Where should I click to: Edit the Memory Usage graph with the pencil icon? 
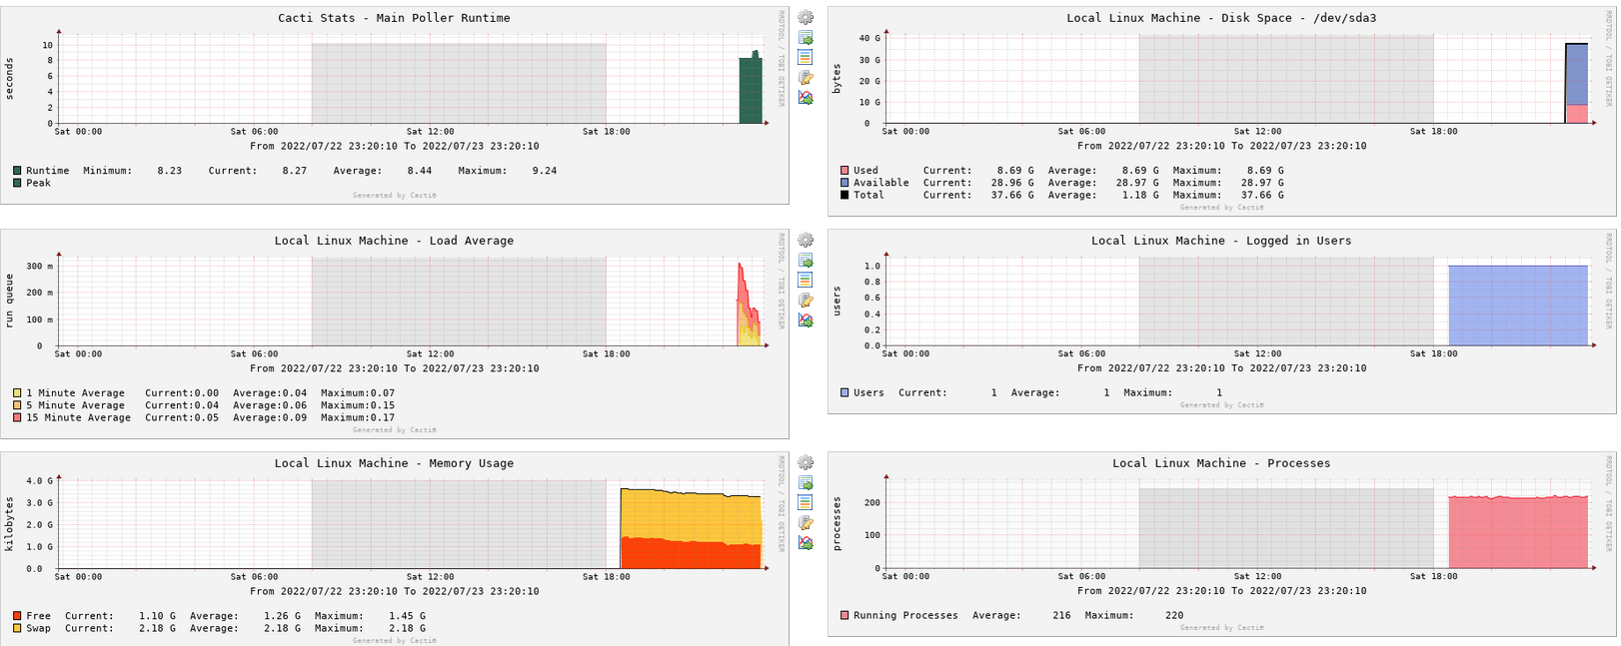pos(806,523)
